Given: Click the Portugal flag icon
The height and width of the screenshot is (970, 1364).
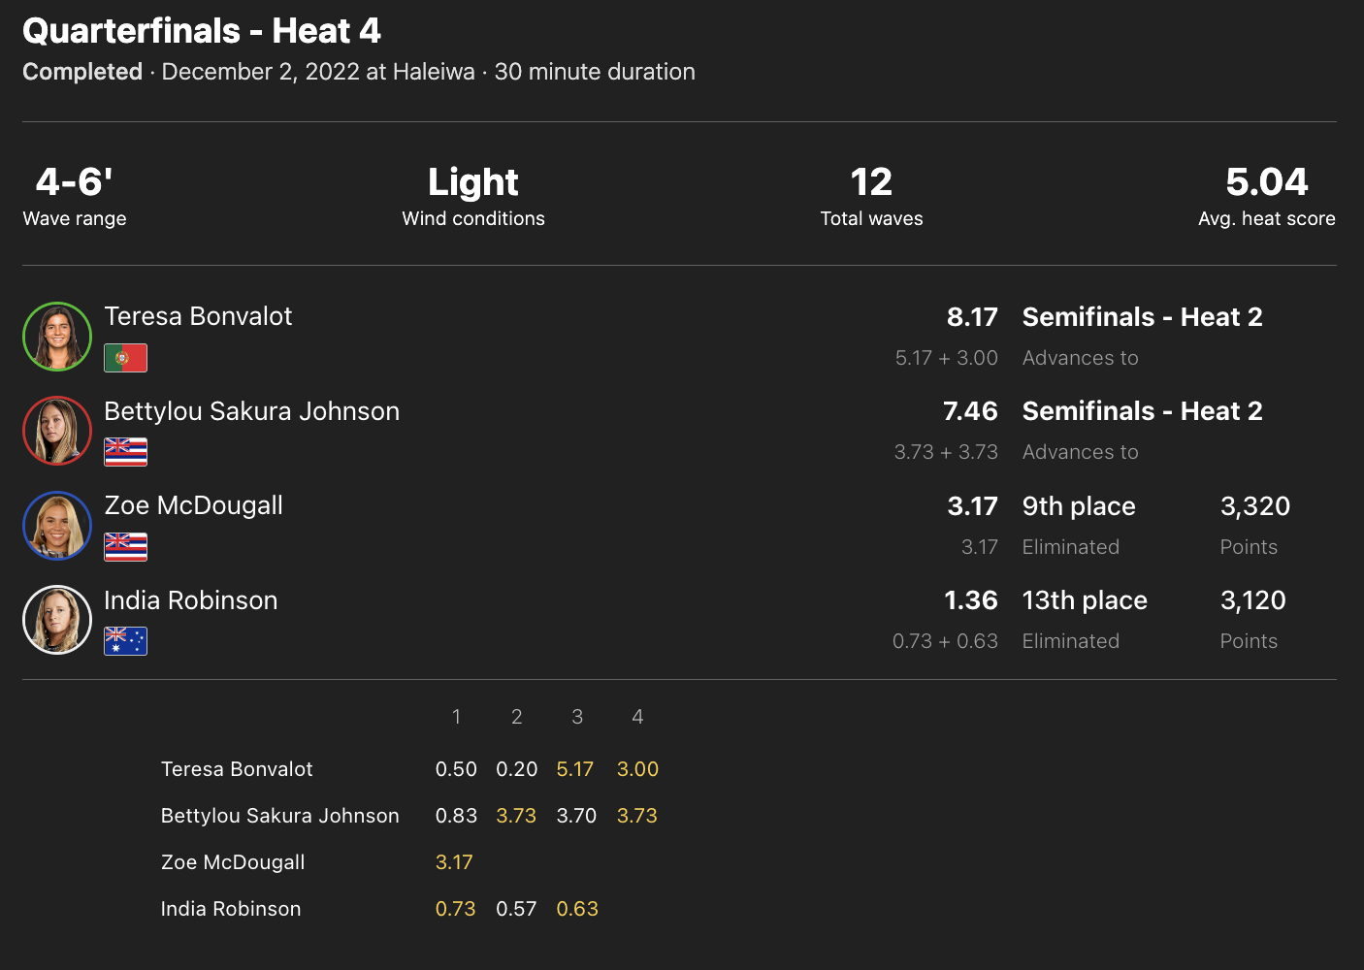Looking at the screenshot, I should tap(126, 358).
